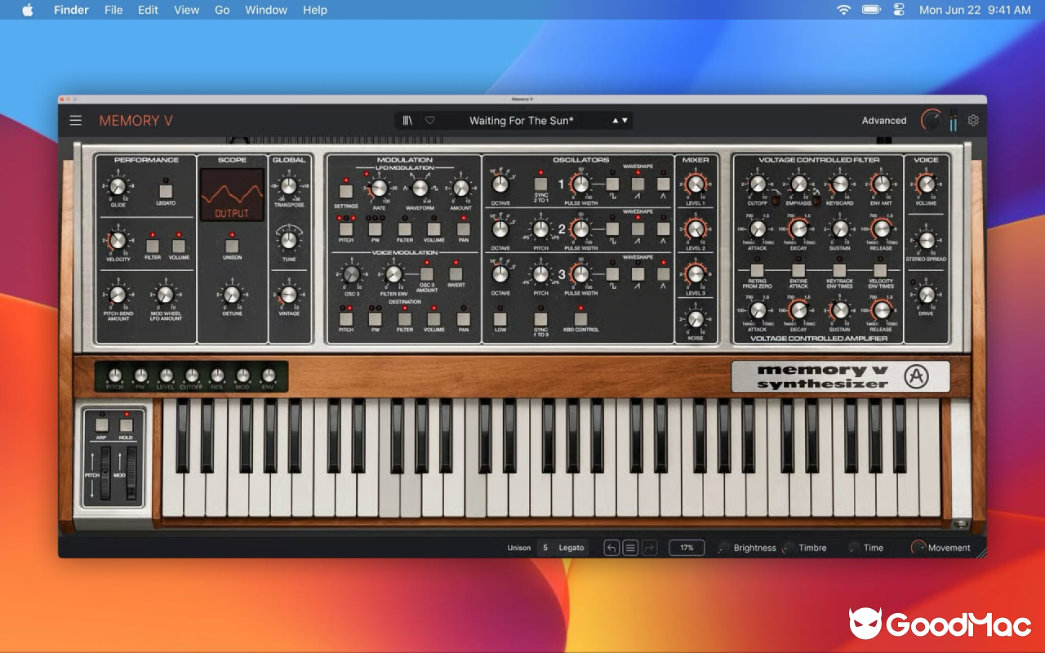Click the Glide knob in Performance
Screen dimensions: 1045x653
click(x=118, y=189)
